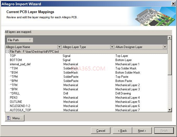Select the ~TFM layer name

[14, 85]
